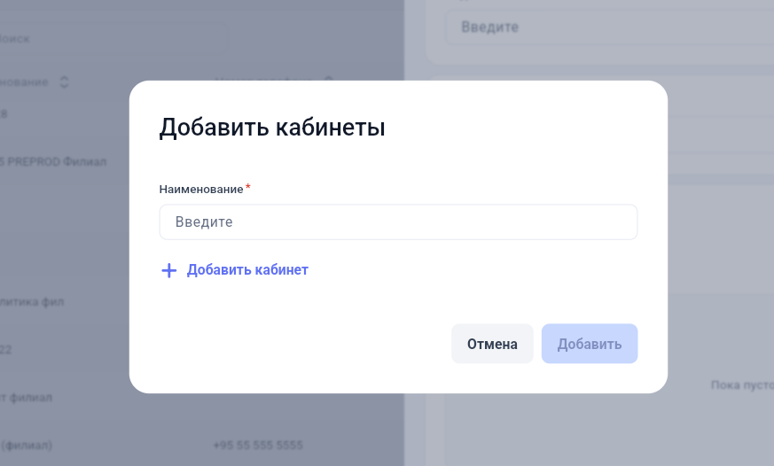Select the PREPROD Филиал row in the background list
This screenshot has height=466, width=774.
53,162
